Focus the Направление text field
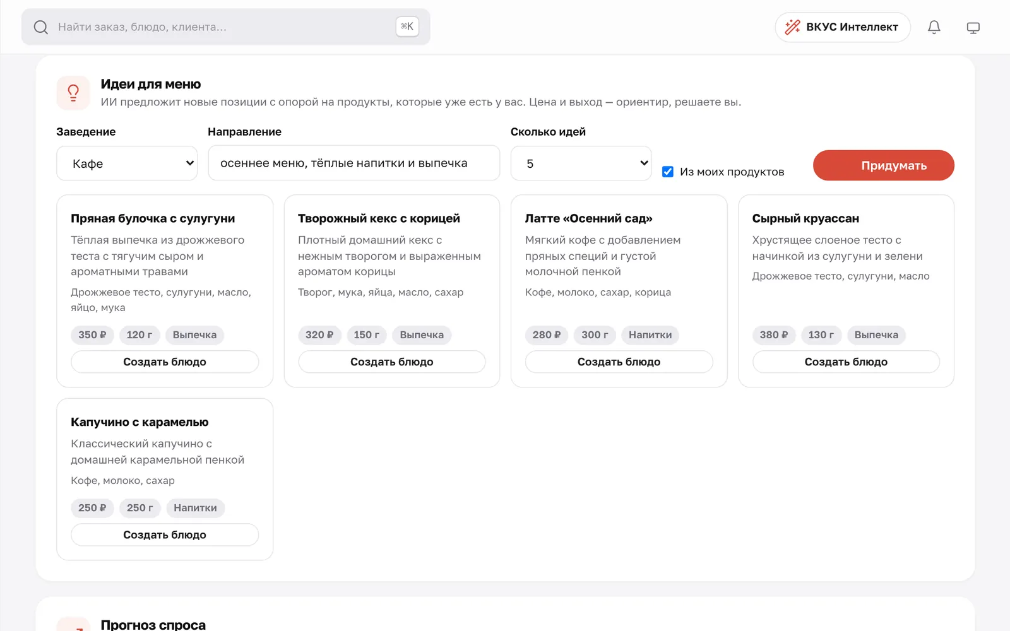 tap(354, 163)
